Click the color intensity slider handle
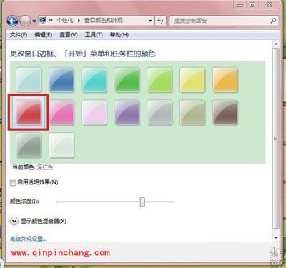 pos(142,202)
